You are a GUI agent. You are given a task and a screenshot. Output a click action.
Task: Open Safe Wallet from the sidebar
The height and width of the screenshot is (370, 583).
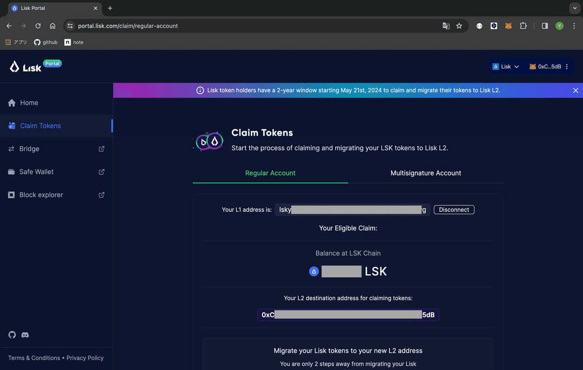pos(56,172)
